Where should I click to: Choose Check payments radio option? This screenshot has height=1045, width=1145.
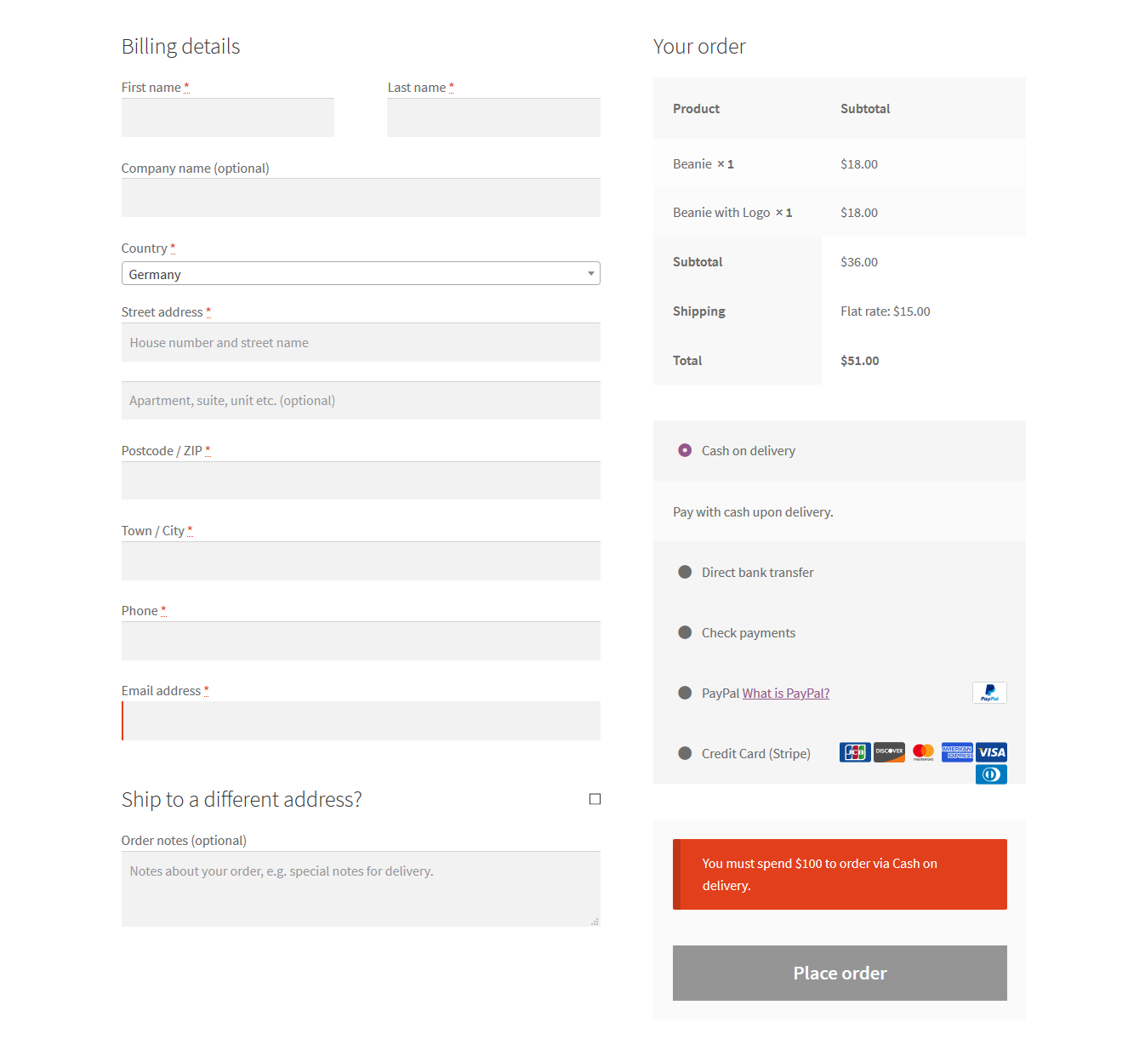(685, 632)
